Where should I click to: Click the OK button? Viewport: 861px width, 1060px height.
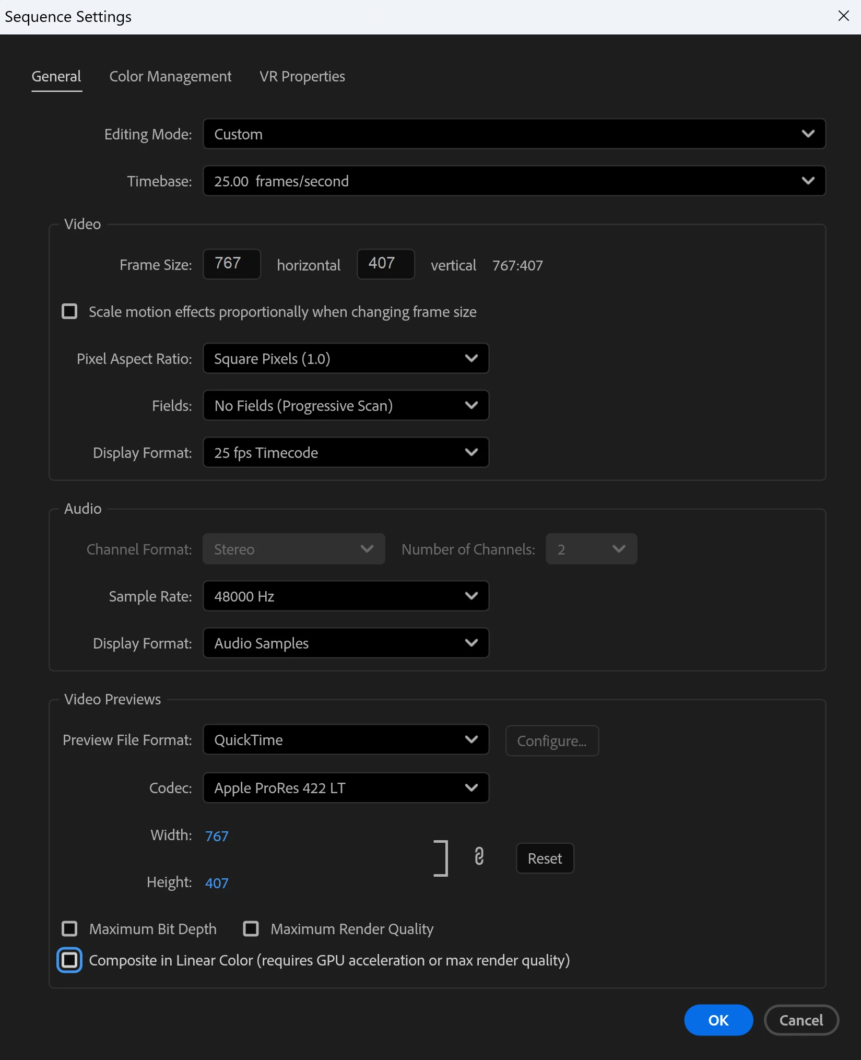(x=718, y=1020)
